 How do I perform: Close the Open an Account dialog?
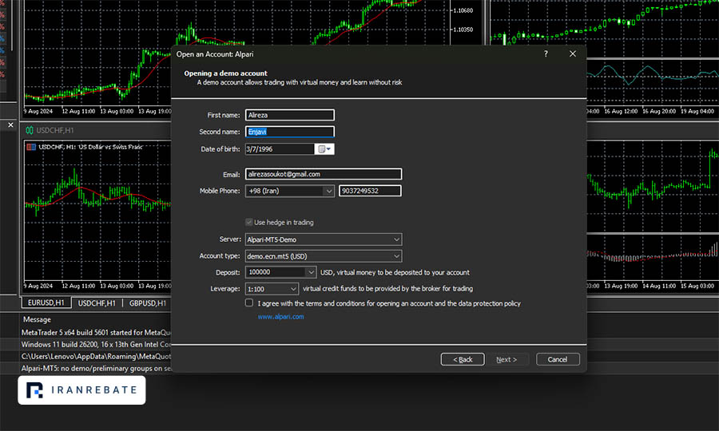(x=573, y=54)
